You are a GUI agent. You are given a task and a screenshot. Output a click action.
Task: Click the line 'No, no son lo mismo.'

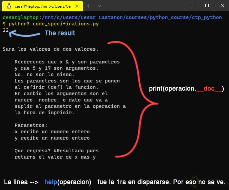pyautogui.click(x=44, y=74)
